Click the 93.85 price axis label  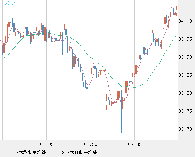coord(185,75)
